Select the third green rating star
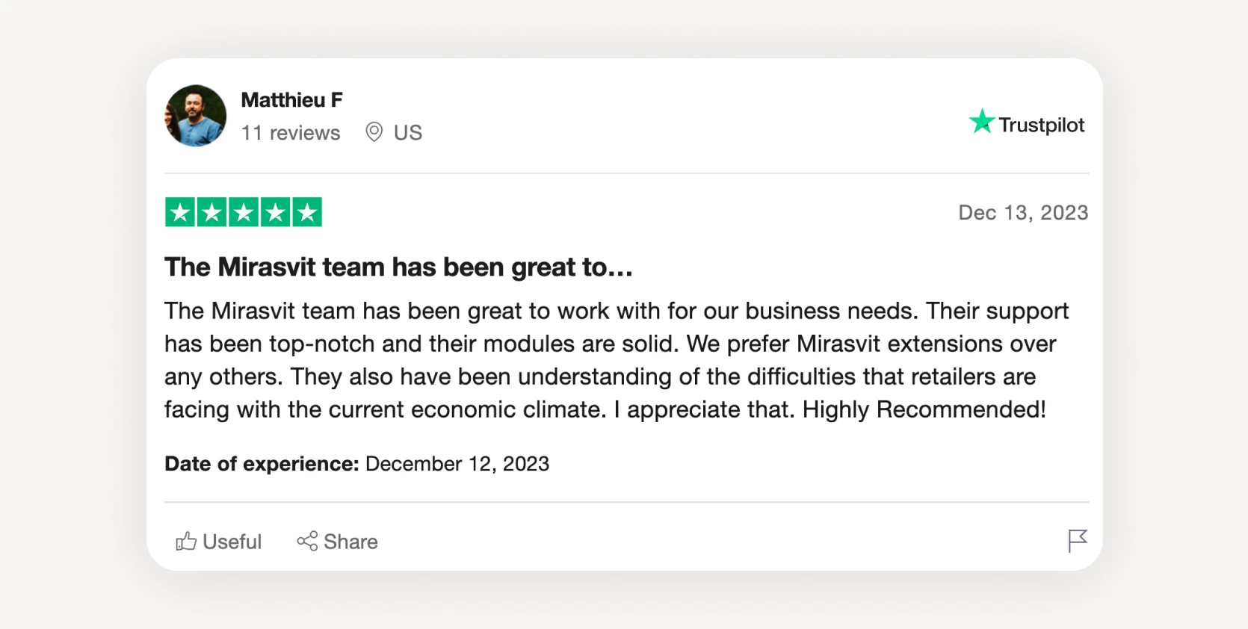The height and width of the screenshot is (629, 1248). coord(242,212)
